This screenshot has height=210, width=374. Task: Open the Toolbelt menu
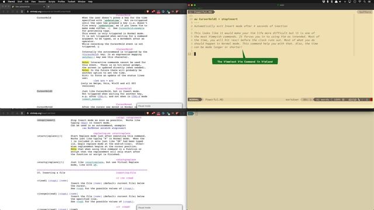(71, 1)
